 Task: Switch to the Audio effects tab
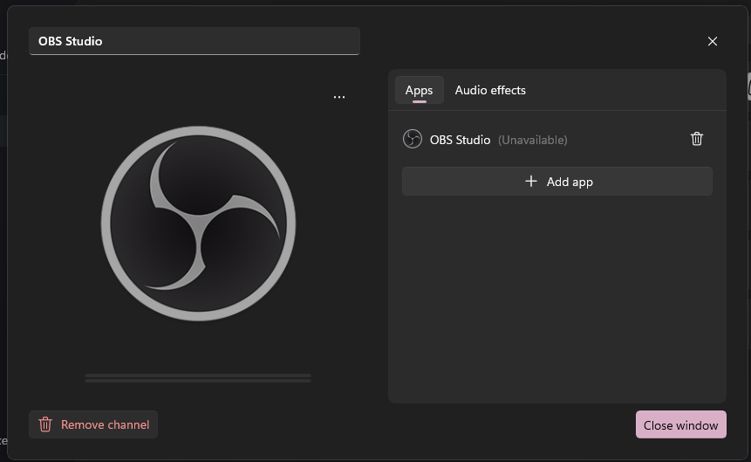coord(490,90)
